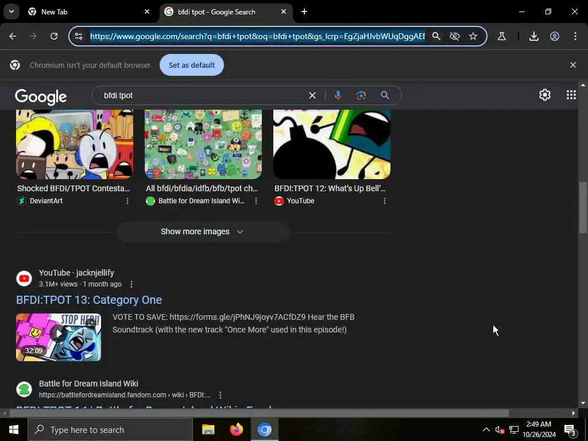The image size is (588, 441).
Task: Close the New Tab tab
Action: pyautogui.click(x=147, y=11)
